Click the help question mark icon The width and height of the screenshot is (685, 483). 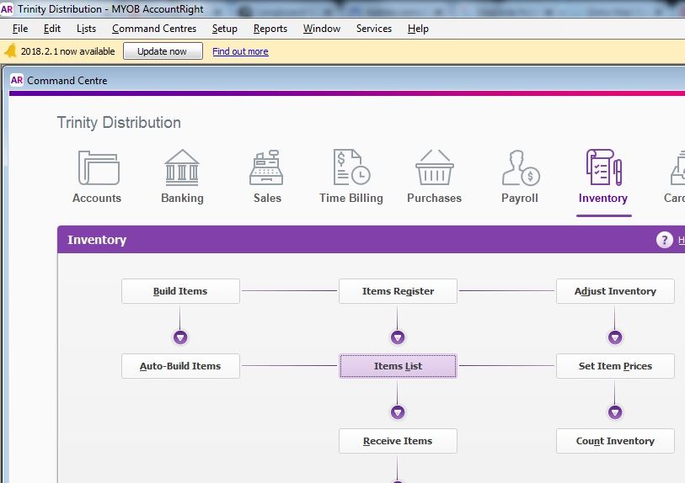[x=665, y=240]
